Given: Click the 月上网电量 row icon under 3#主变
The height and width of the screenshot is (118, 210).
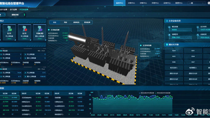Looking at the screenshot, I should [26, 73].
